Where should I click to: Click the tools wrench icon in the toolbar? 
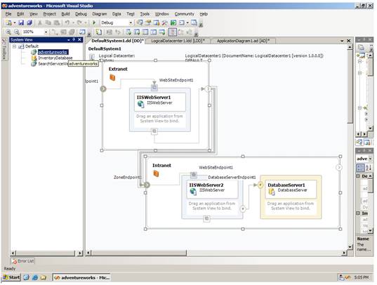tap(165, 23)
